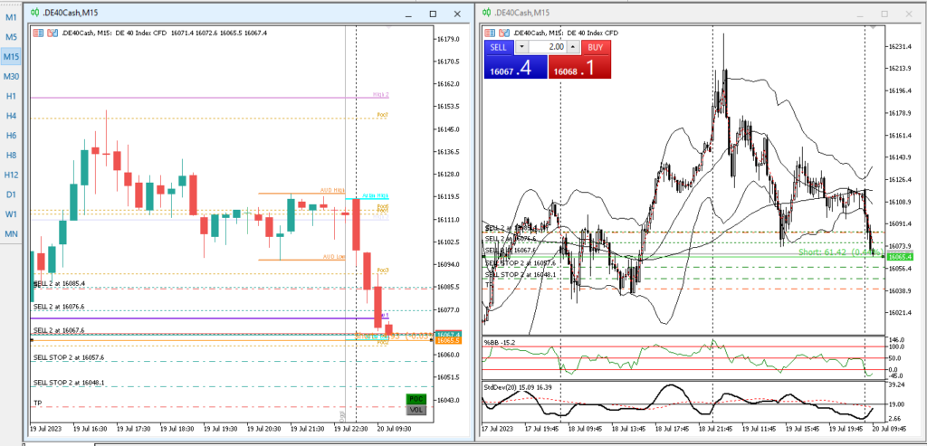
Task: Choose the H8 timeframe
Action: point(11,156)
